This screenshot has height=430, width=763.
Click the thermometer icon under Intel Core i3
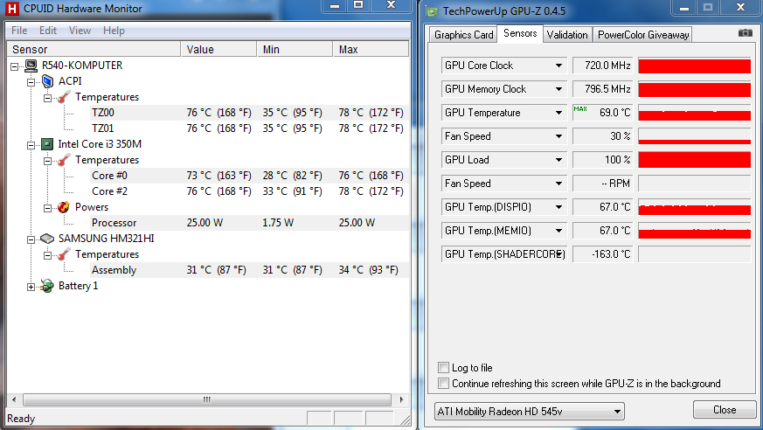[x=64, y=160]
